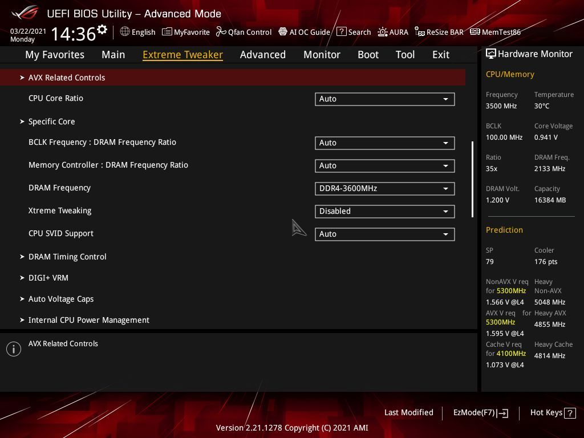Screen dimensions: 584x438
Task: Expand DIGI+ VRM submenu
Action: click(44, 278)
